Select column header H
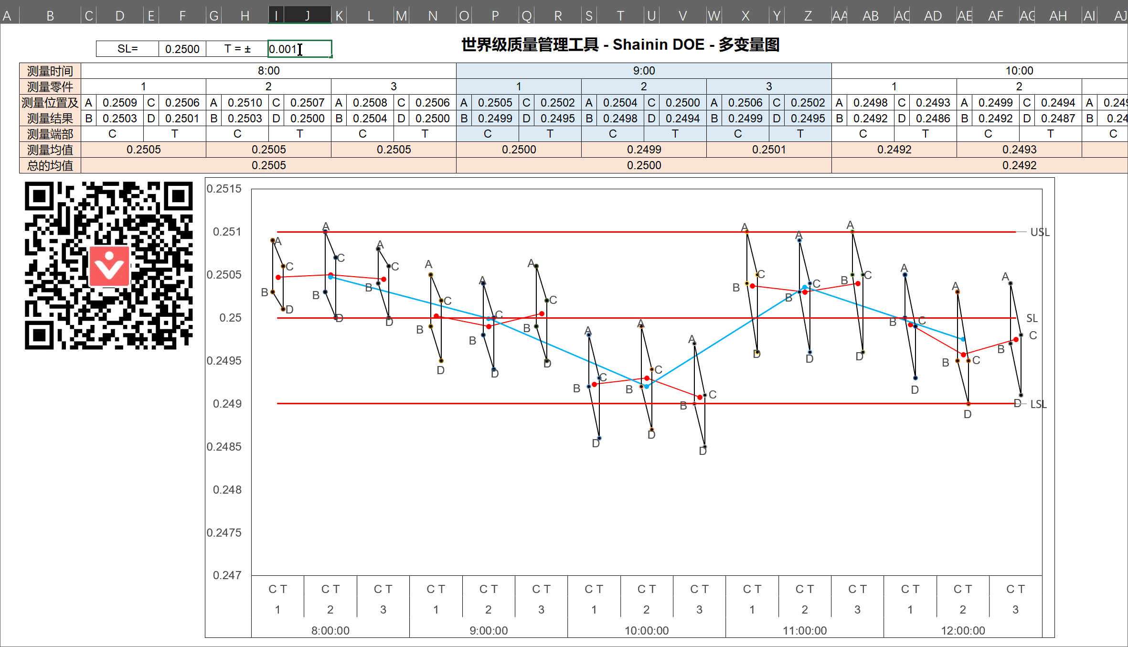Viewport: 1128px width, 647px height. [245, 16]
